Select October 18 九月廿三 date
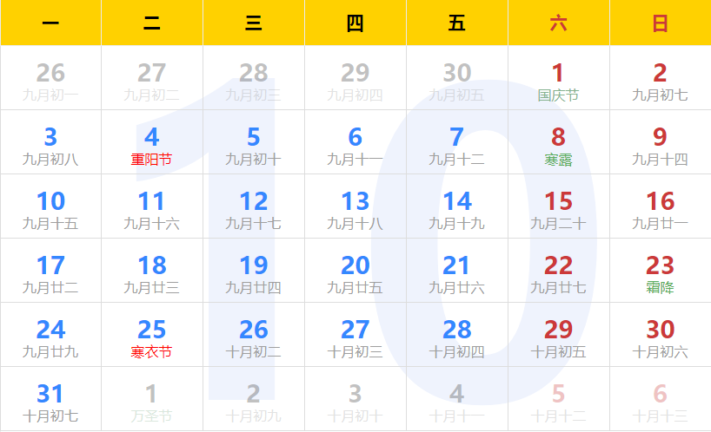Viewport: 711px width, 432px height. coord(151,272)
